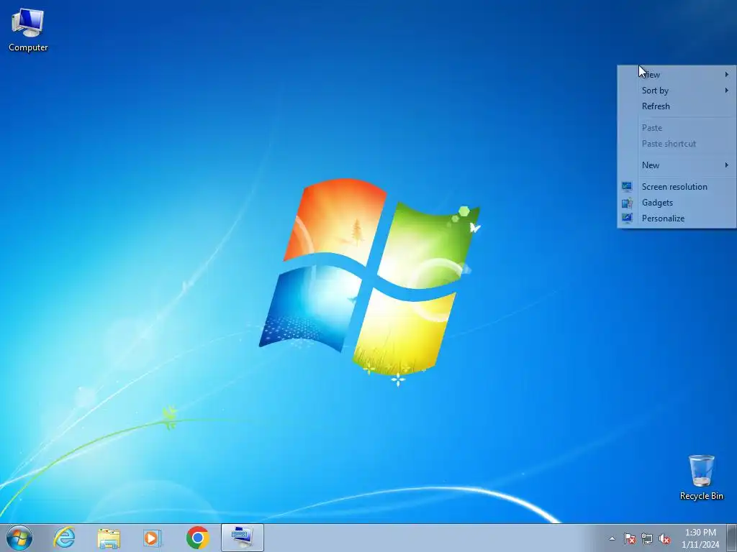Launch Internet Explorer from the taskbar

(64, 538)
